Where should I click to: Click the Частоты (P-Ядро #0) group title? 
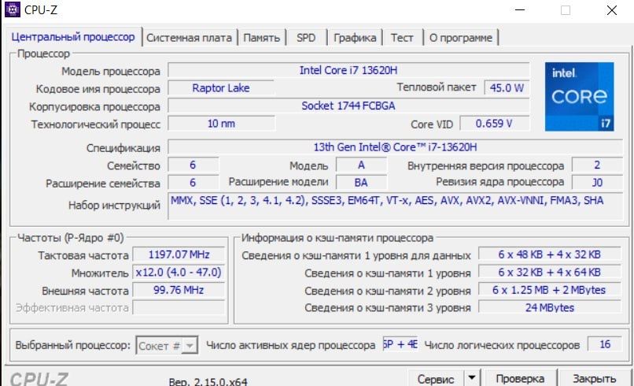(x=70, y=238)
